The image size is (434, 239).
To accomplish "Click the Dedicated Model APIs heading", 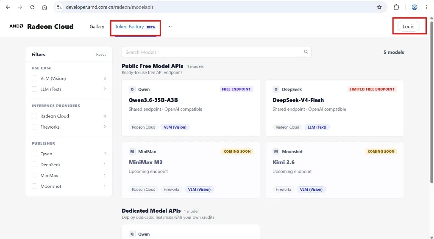I will click(151, 211).
